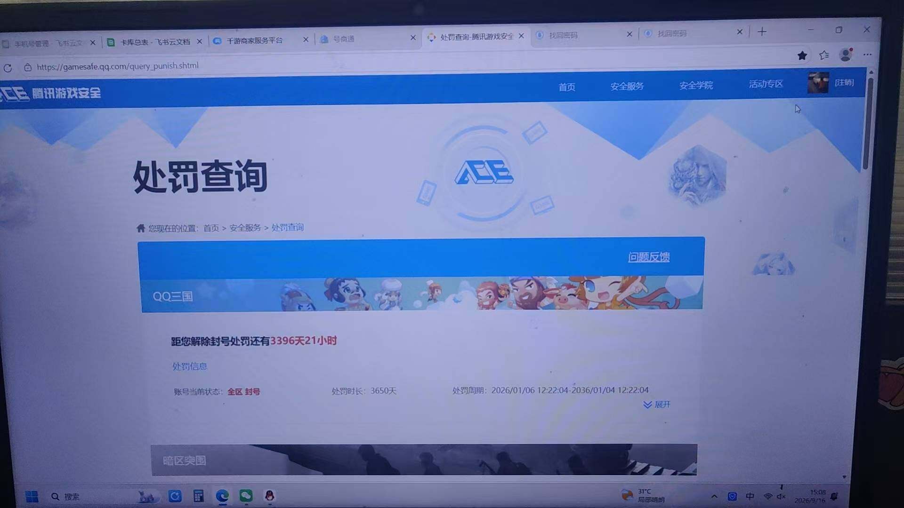Image resolution: width=904 pixels, height=508 pixels.
Task: Open the browser three-dot settings menu
Action: (867, 55)
